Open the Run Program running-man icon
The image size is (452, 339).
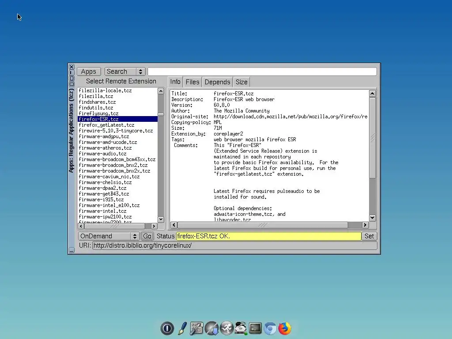click(x=226, y=328)
